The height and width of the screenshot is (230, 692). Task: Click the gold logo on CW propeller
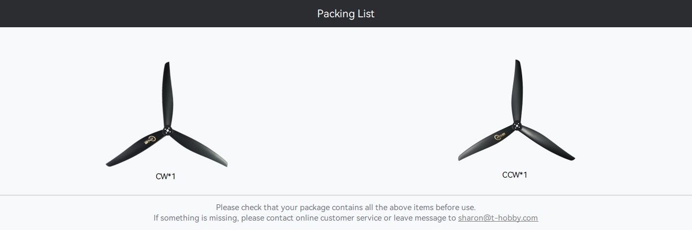tap(149, 140)
